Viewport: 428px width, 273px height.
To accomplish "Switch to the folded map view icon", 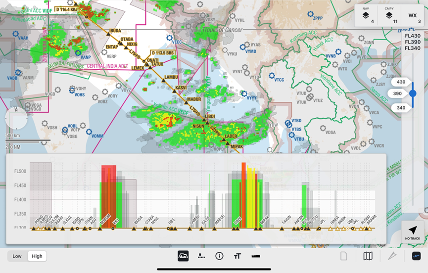I will [368, 256].
